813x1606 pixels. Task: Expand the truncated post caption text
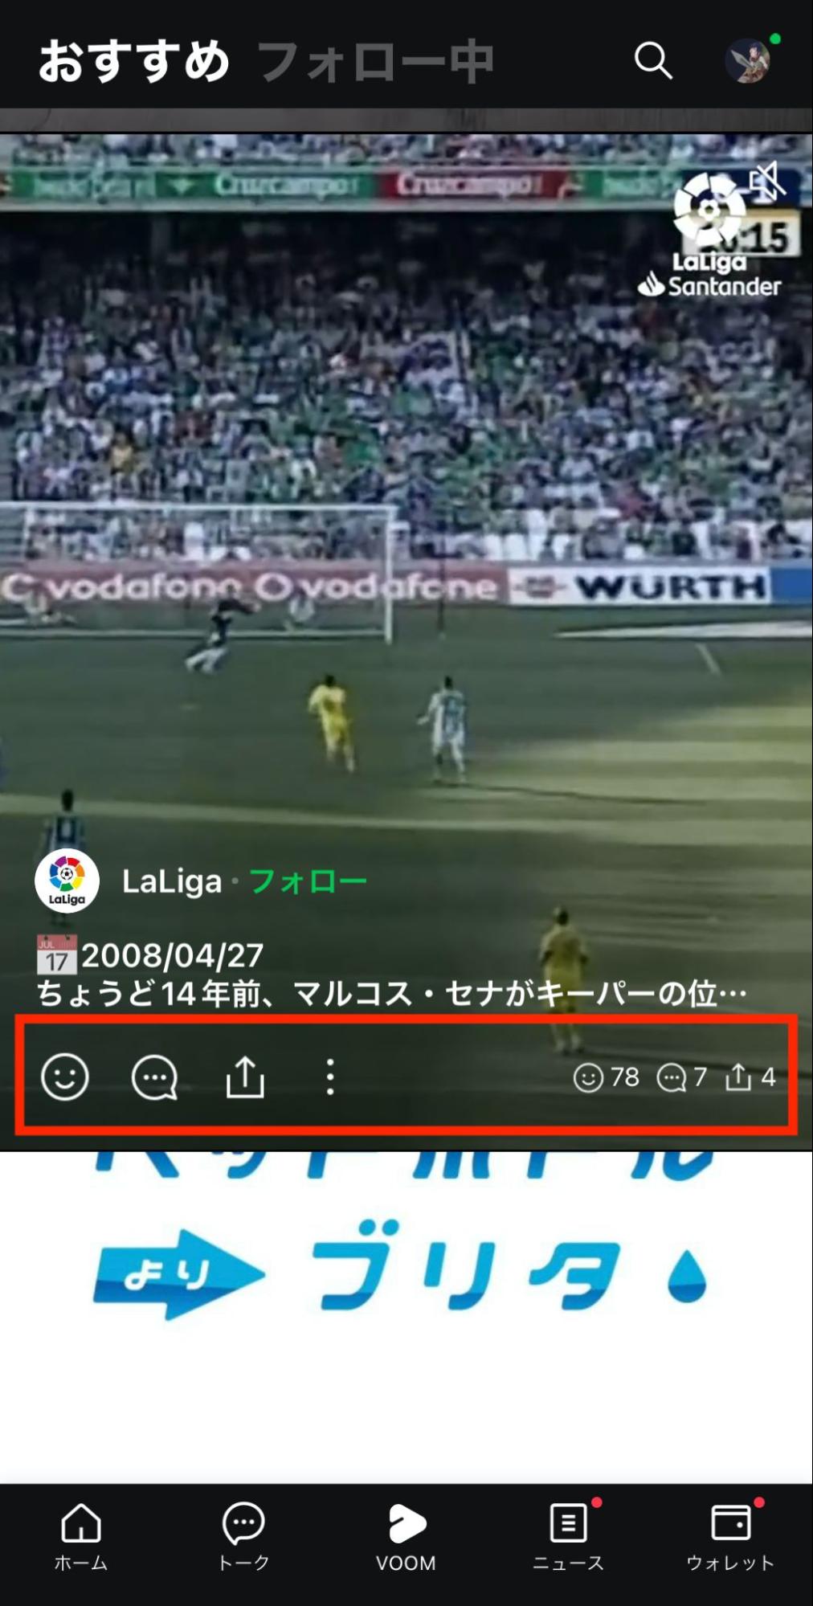click(392, 994)
